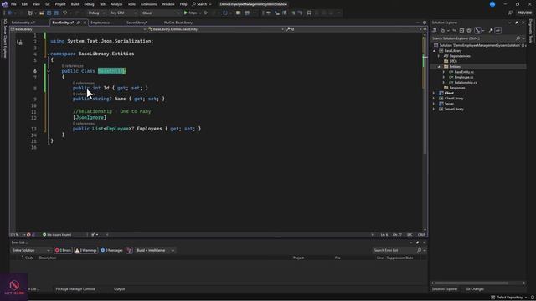Click Solution Explorer Properties wrench icon
The width and height of the screenshot is (536, 301).
491,30
